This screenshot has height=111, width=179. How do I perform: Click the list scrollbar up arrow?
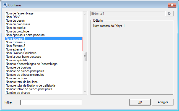pyautogui.click(x=85, y=13)
